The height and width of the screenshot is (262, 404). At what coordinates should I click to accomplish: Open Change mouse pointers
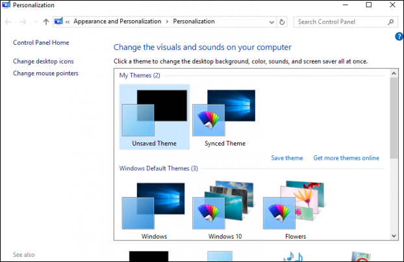(x=45, y=73)
